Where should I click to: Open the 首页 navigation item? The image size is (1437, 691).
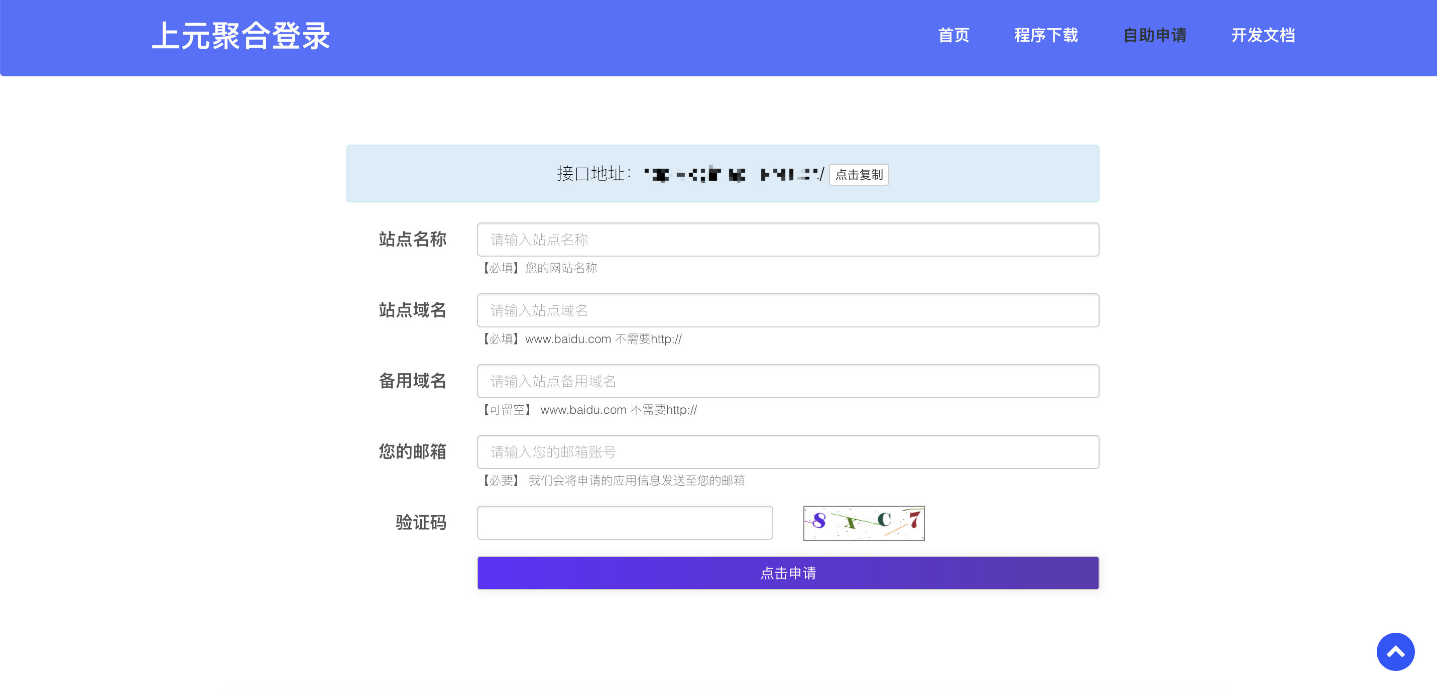click(953, 35)
